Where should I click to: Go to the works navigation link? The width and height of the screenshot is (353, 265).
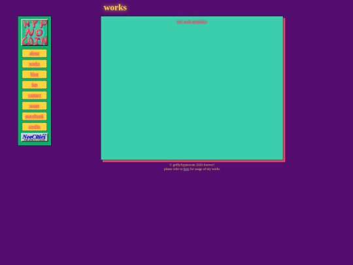(x=35, y=63)
